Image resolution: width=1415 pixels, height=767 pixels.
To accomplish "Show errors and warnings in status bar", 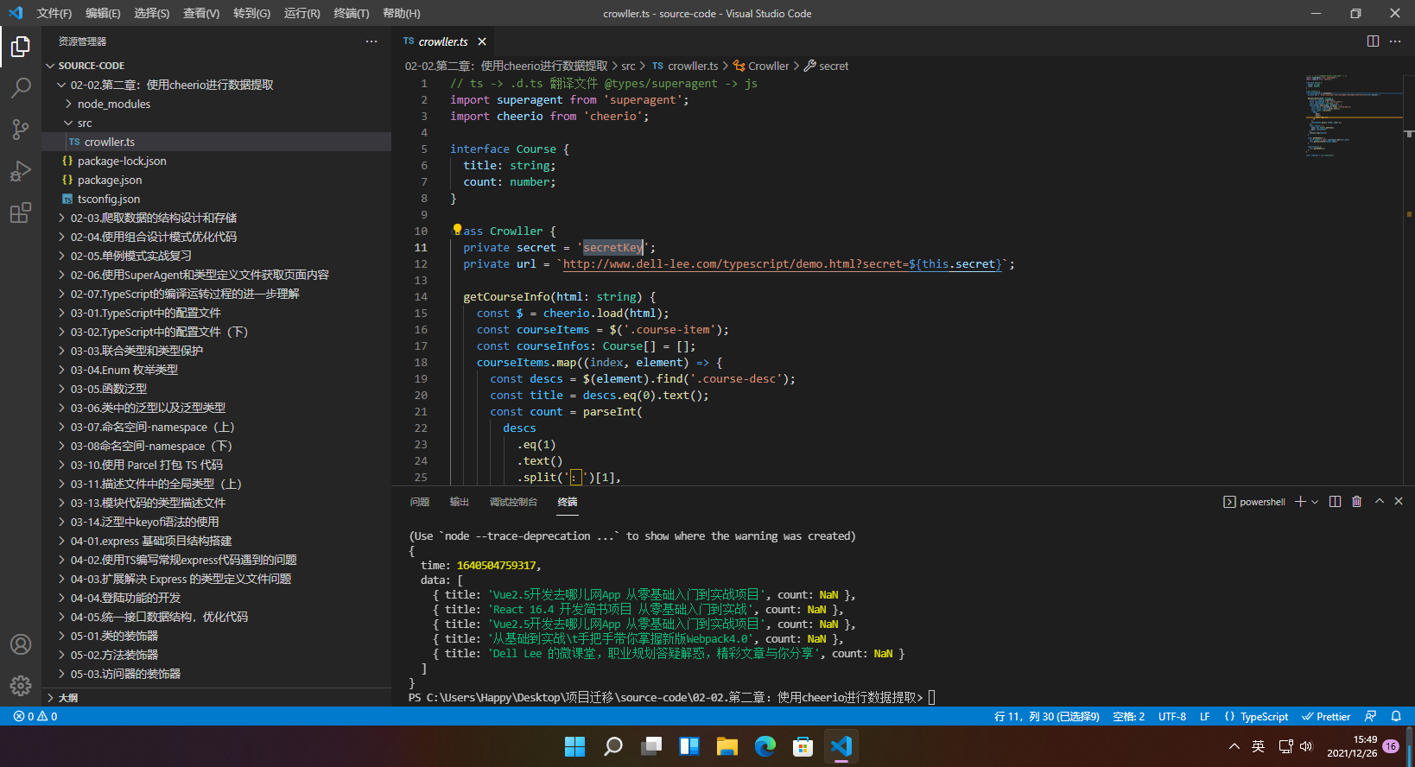I will (x=35, y=717).
